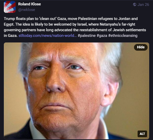This screenshot has height=140, width=153.
Task: Click the post line starting 'Trump floats plan'
Action: [x=71, y=19]
